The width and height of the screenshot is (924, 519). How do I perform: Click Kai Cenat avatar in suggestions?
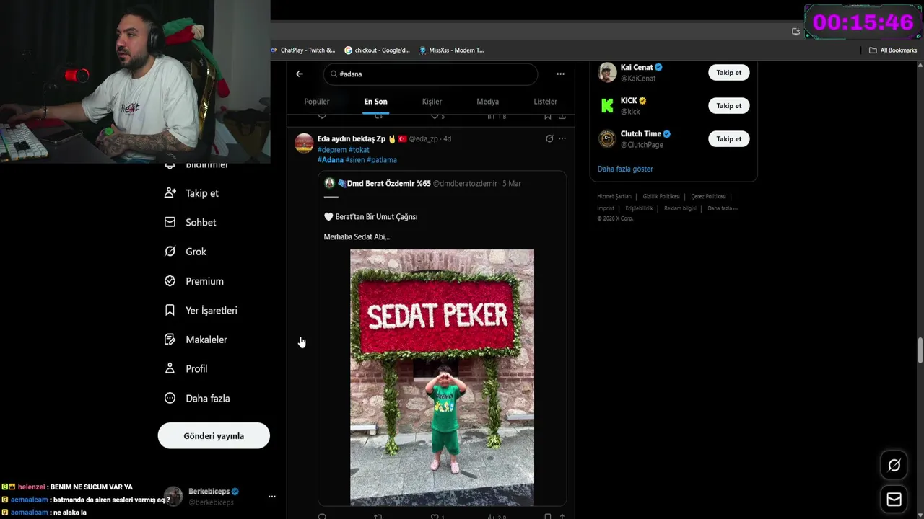click(607, 72)
